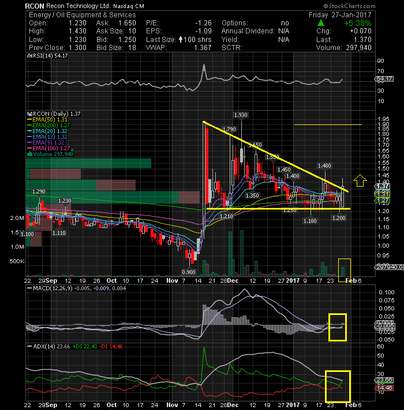This screenshot has width=404, height=410.
Task: Click the '1.930' peak price label
Action: 241,115
